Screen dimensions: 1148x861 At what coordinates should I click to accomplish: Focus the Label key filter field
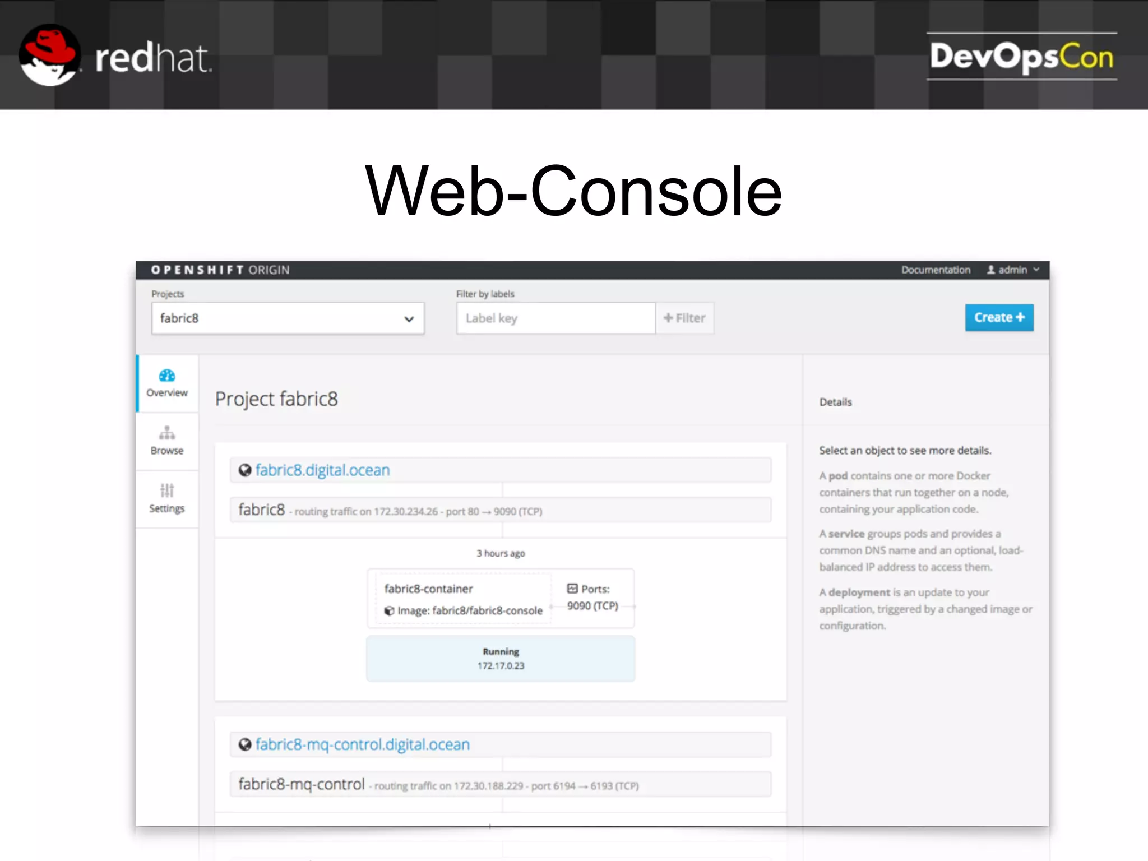point(556,318)
